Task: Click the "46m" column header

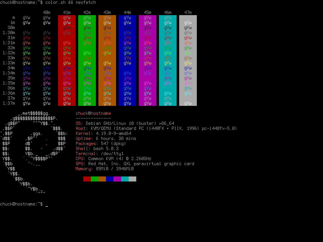Action: click(168, 13)
